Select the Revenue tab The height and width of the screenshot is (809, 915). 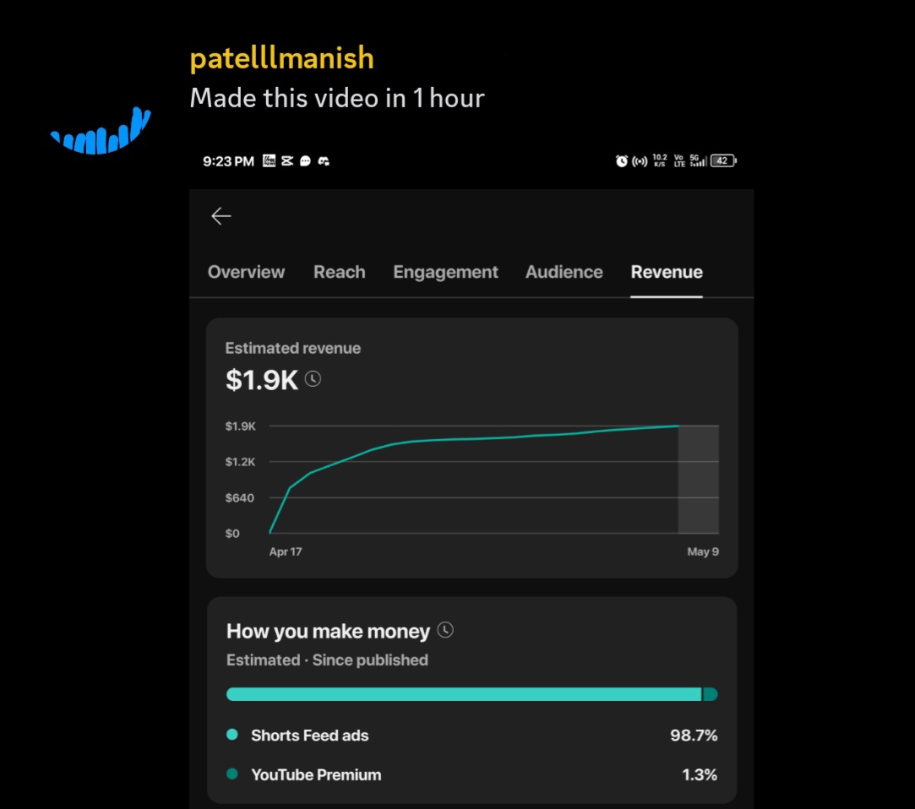coord(667,272)
